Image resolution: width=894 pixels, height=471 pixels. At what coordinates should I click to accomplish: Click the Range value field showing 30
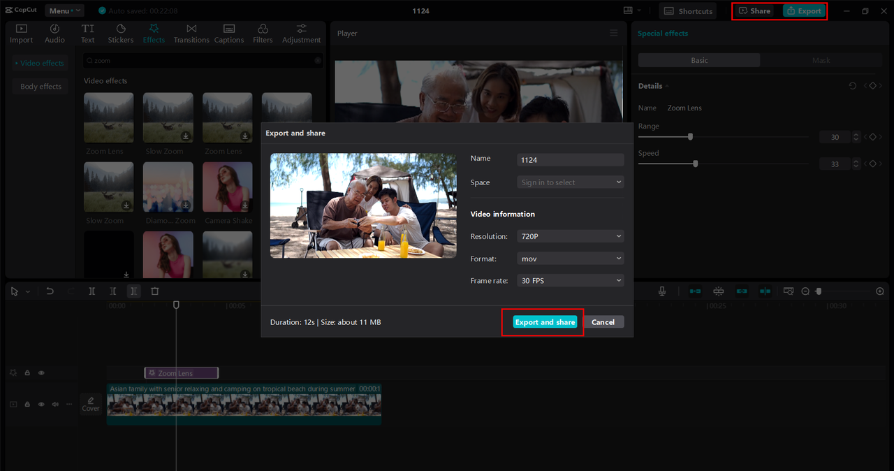tap(835, 137)
